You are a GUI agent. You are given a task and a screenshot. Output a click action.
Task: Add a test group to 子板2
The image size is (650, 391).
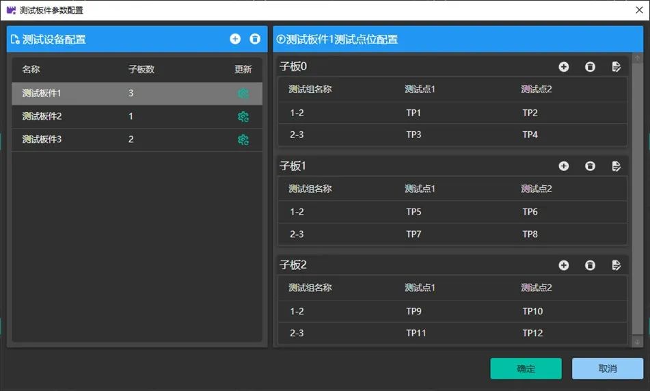(x=564, y=265)
